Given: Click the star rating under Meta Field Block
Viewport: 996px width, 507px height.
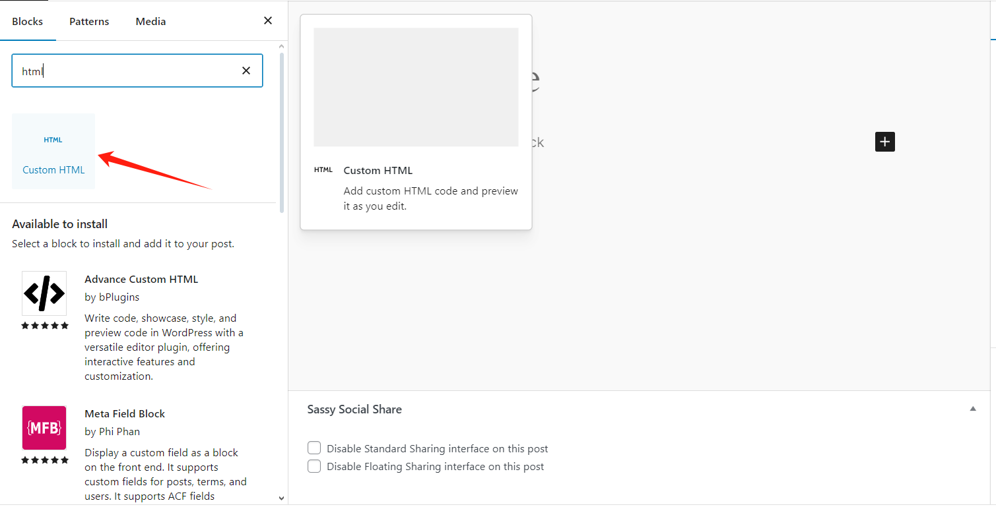Looking at the screenshot, I should (x=44, y=460).
